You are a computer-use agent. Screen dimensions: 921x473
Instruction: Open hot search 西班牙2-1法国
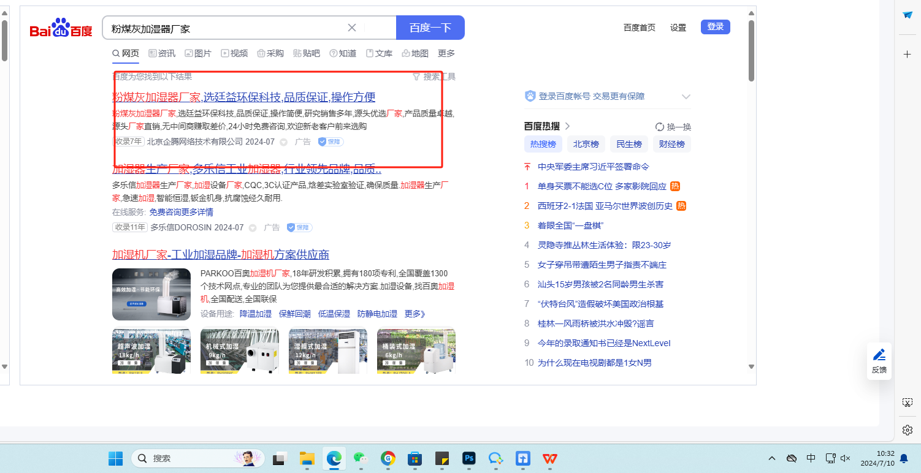point(605,206)
